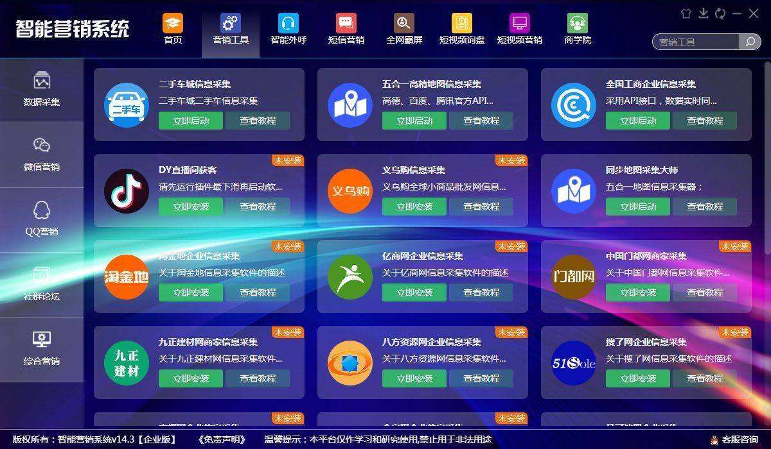
Task: Launch 同步地图采集大师 立即启动
Action: (638, 207)
